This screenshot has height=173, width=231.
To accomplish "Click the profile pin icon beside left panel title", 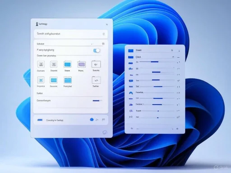I will [37, 24].
